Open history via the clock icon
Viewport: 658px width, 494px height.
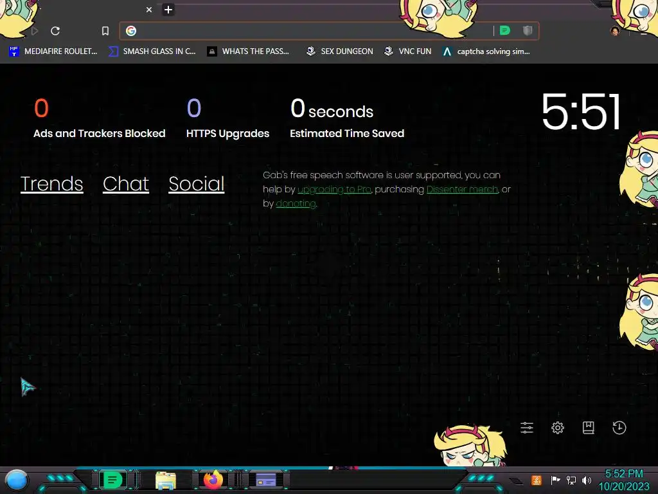(619, 428)
